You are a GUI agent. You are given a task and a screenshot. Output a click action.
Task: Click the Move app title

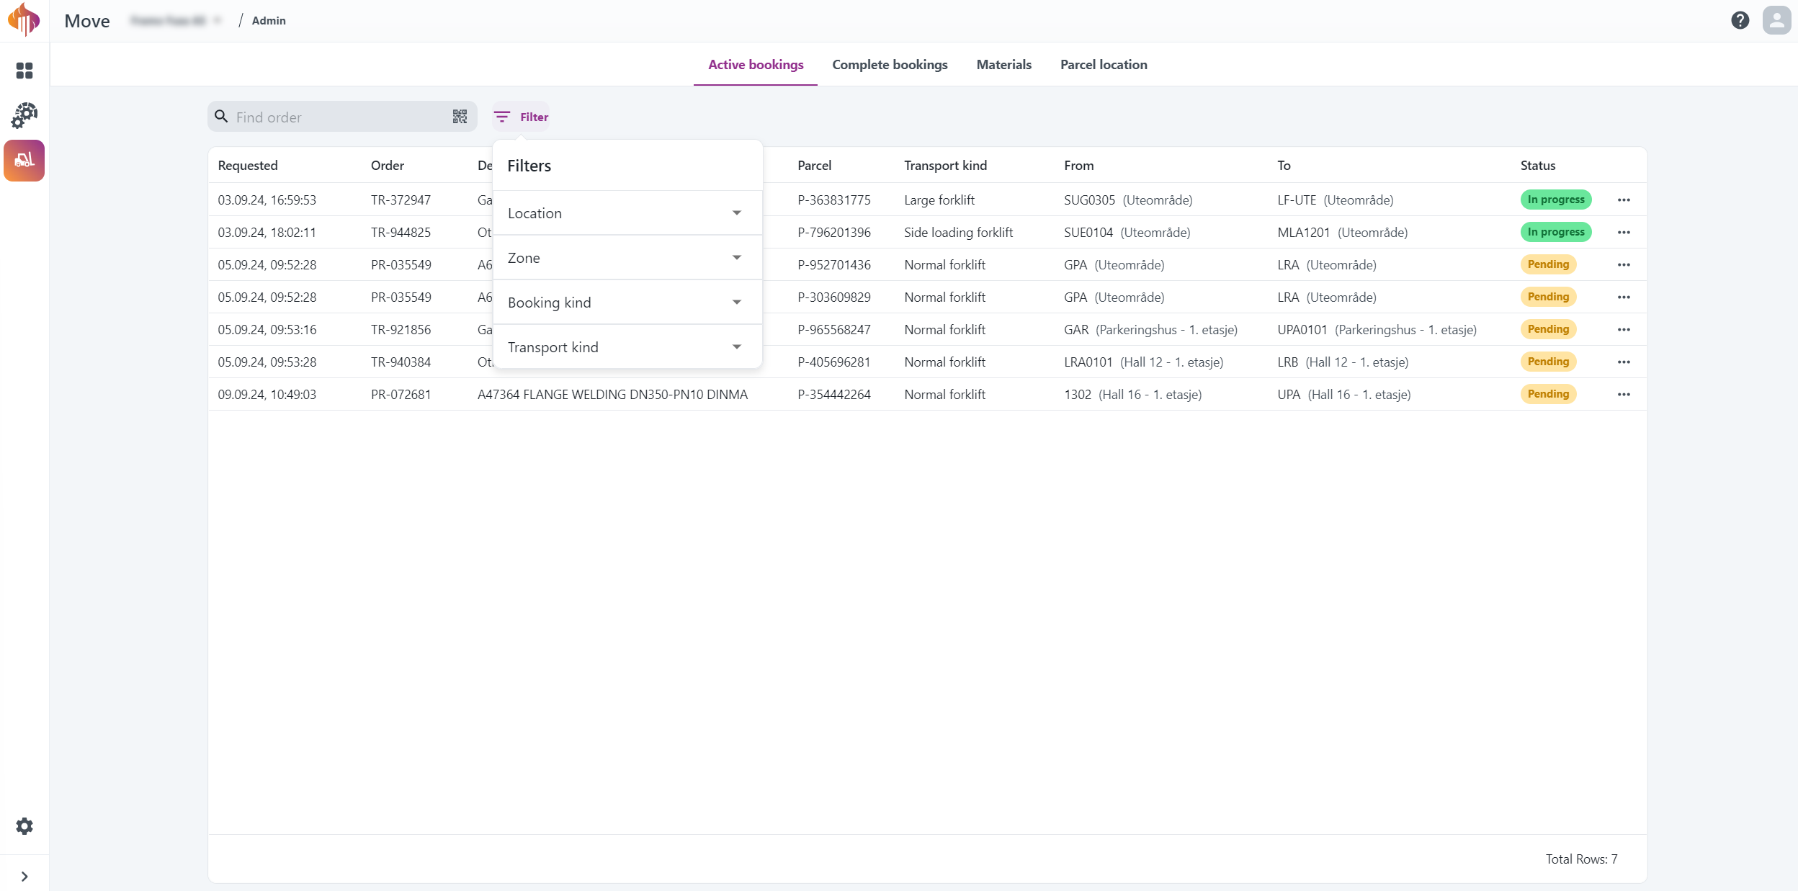pos(87,21)
